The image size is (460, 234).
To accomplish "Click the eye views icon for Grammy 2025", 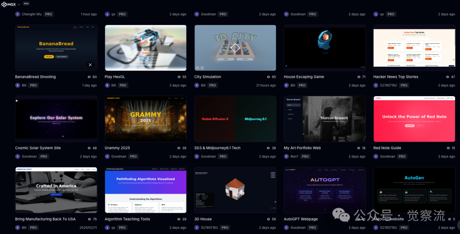I will [179, 148].
